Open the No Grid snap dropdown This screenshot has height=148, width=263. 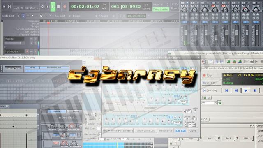[x=62, y=16]
